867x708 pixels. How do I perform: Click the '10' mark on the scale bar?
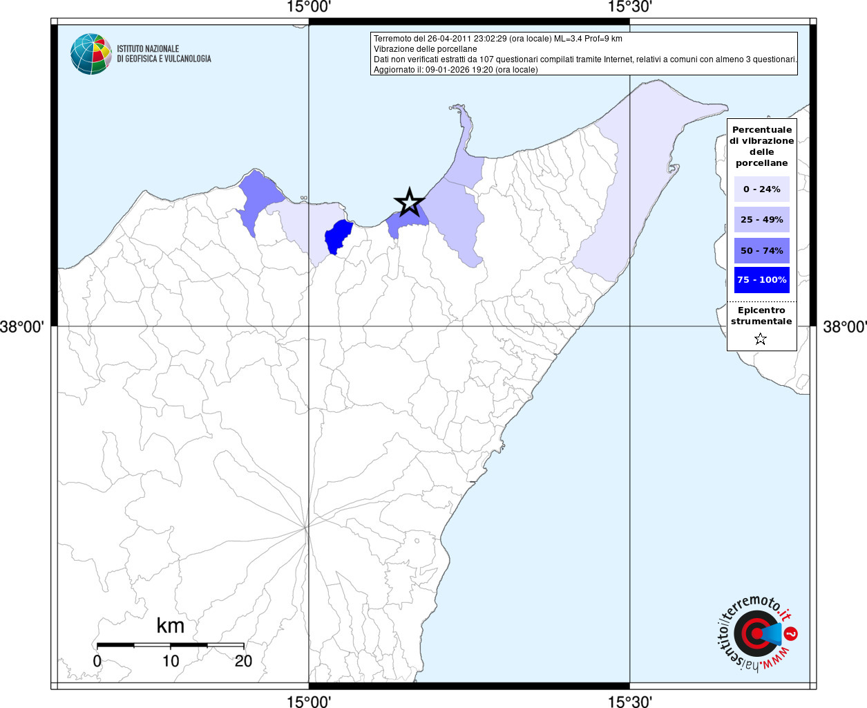click(x=171, y=661)
